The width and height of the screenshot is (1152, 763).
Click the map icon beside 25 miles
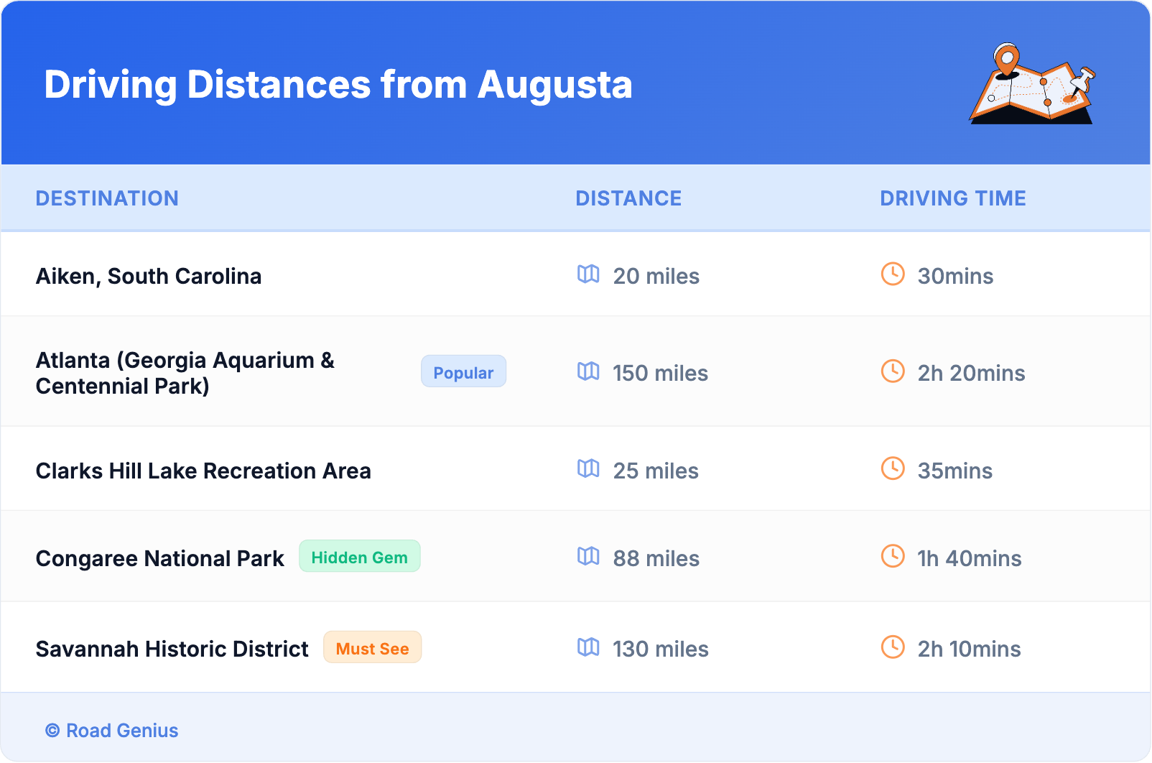[x=588, y=469]
